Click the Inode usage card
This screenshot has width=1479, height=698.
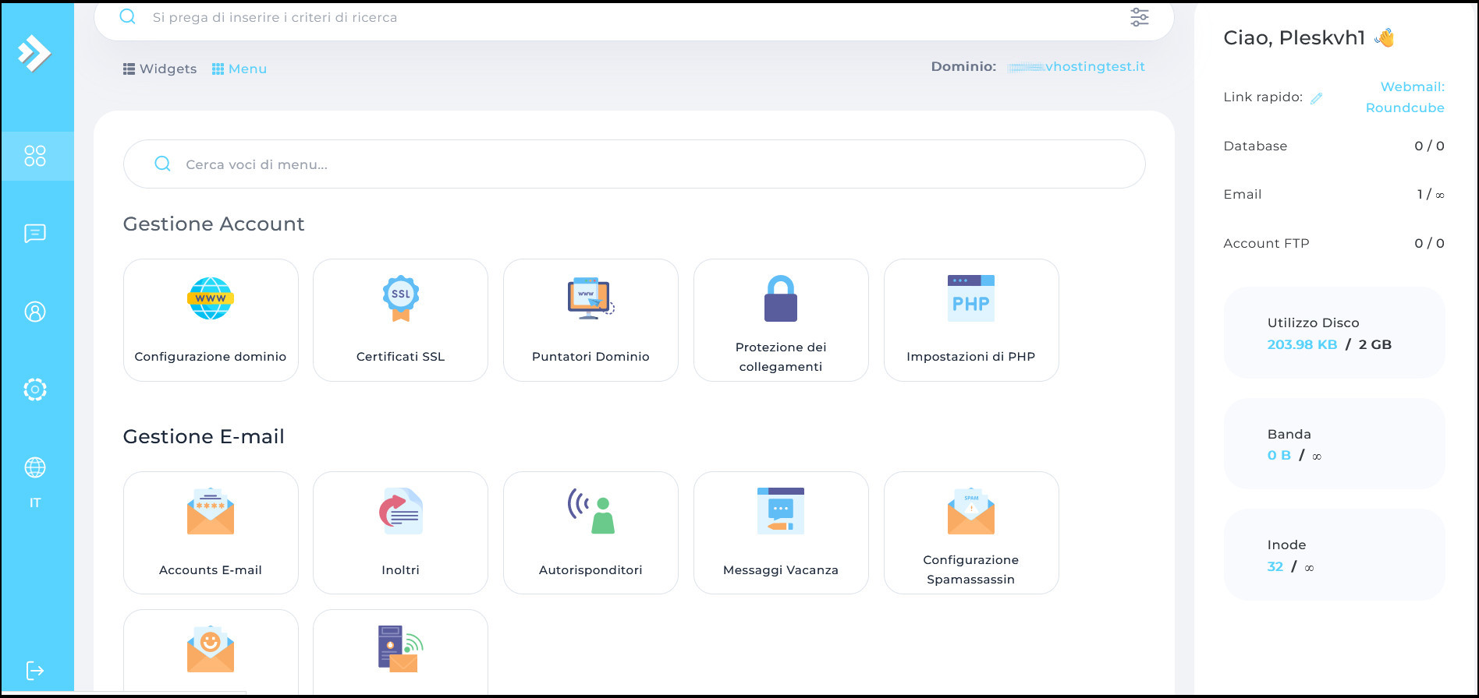[1334, 555]
